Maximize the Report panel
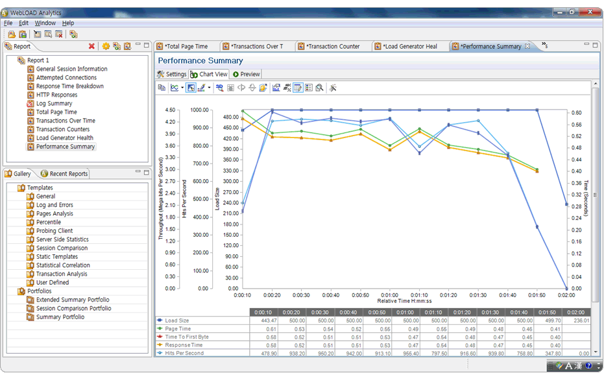Viewport: 604px width, 373px height. pyautogui.click(x=147, y=45)
